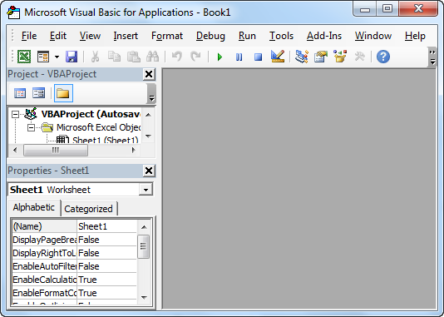The height and width of the screenshot is (317, 444).
Task: Select the DisplayRightToLeft property row
Action: [x=75, y=253]
